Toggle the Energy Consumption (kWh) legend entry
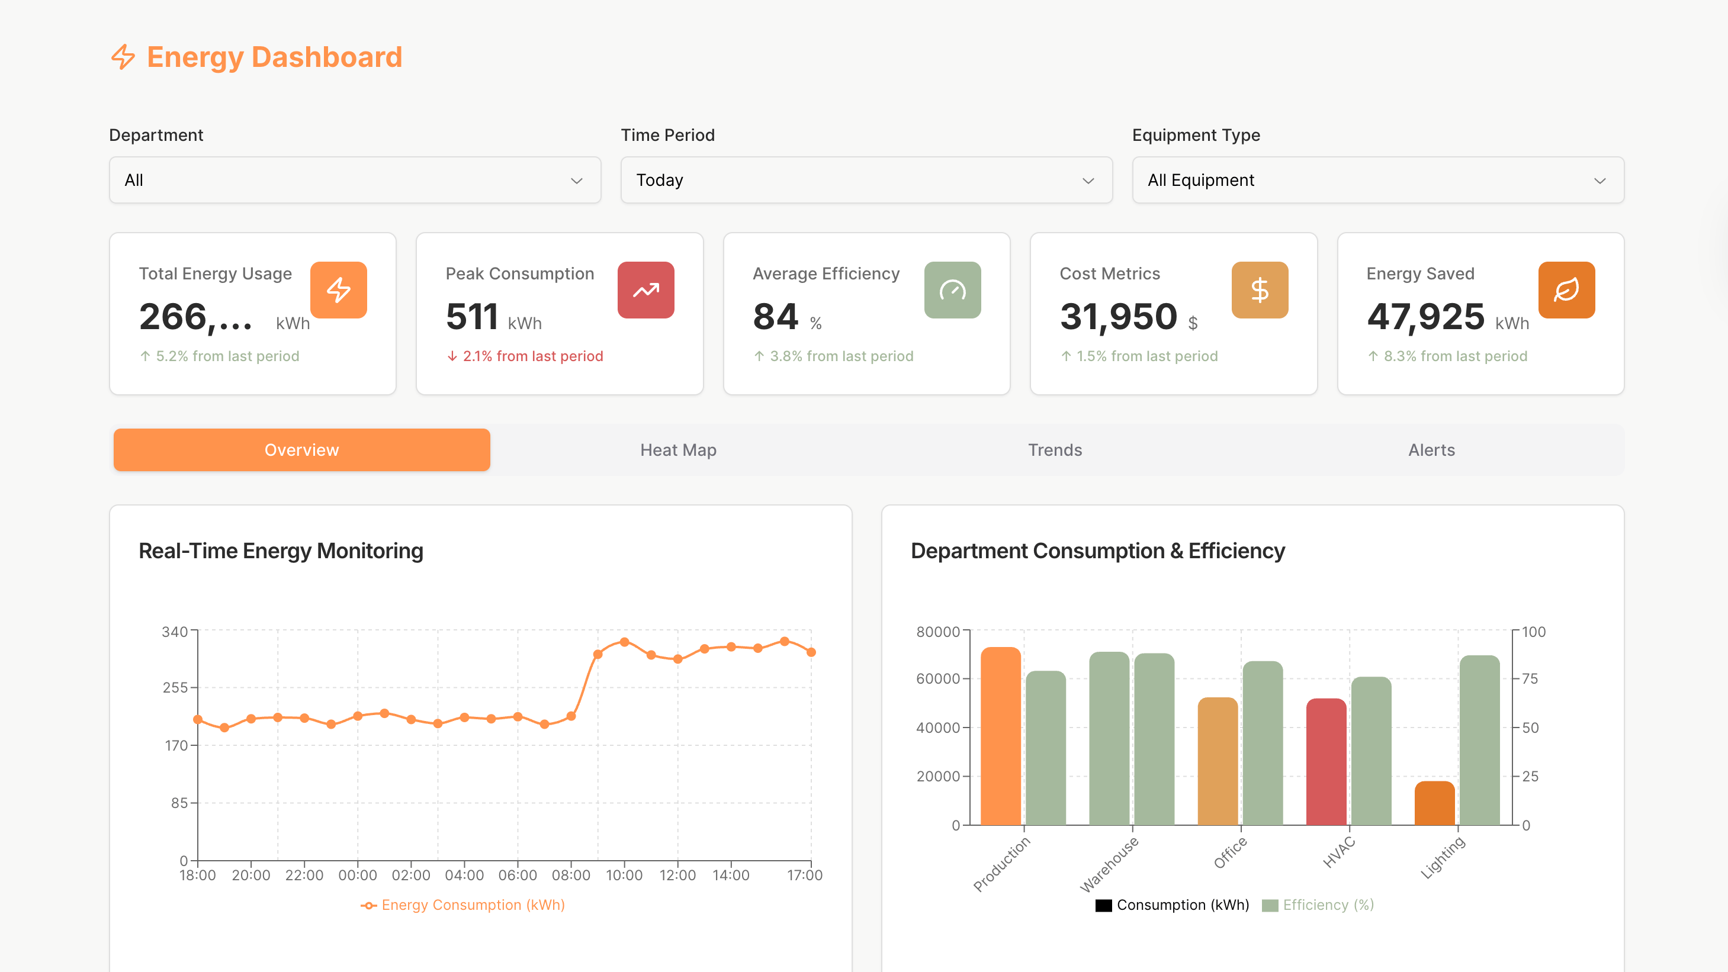This screenshot has width=1728, height=972. 463,905
